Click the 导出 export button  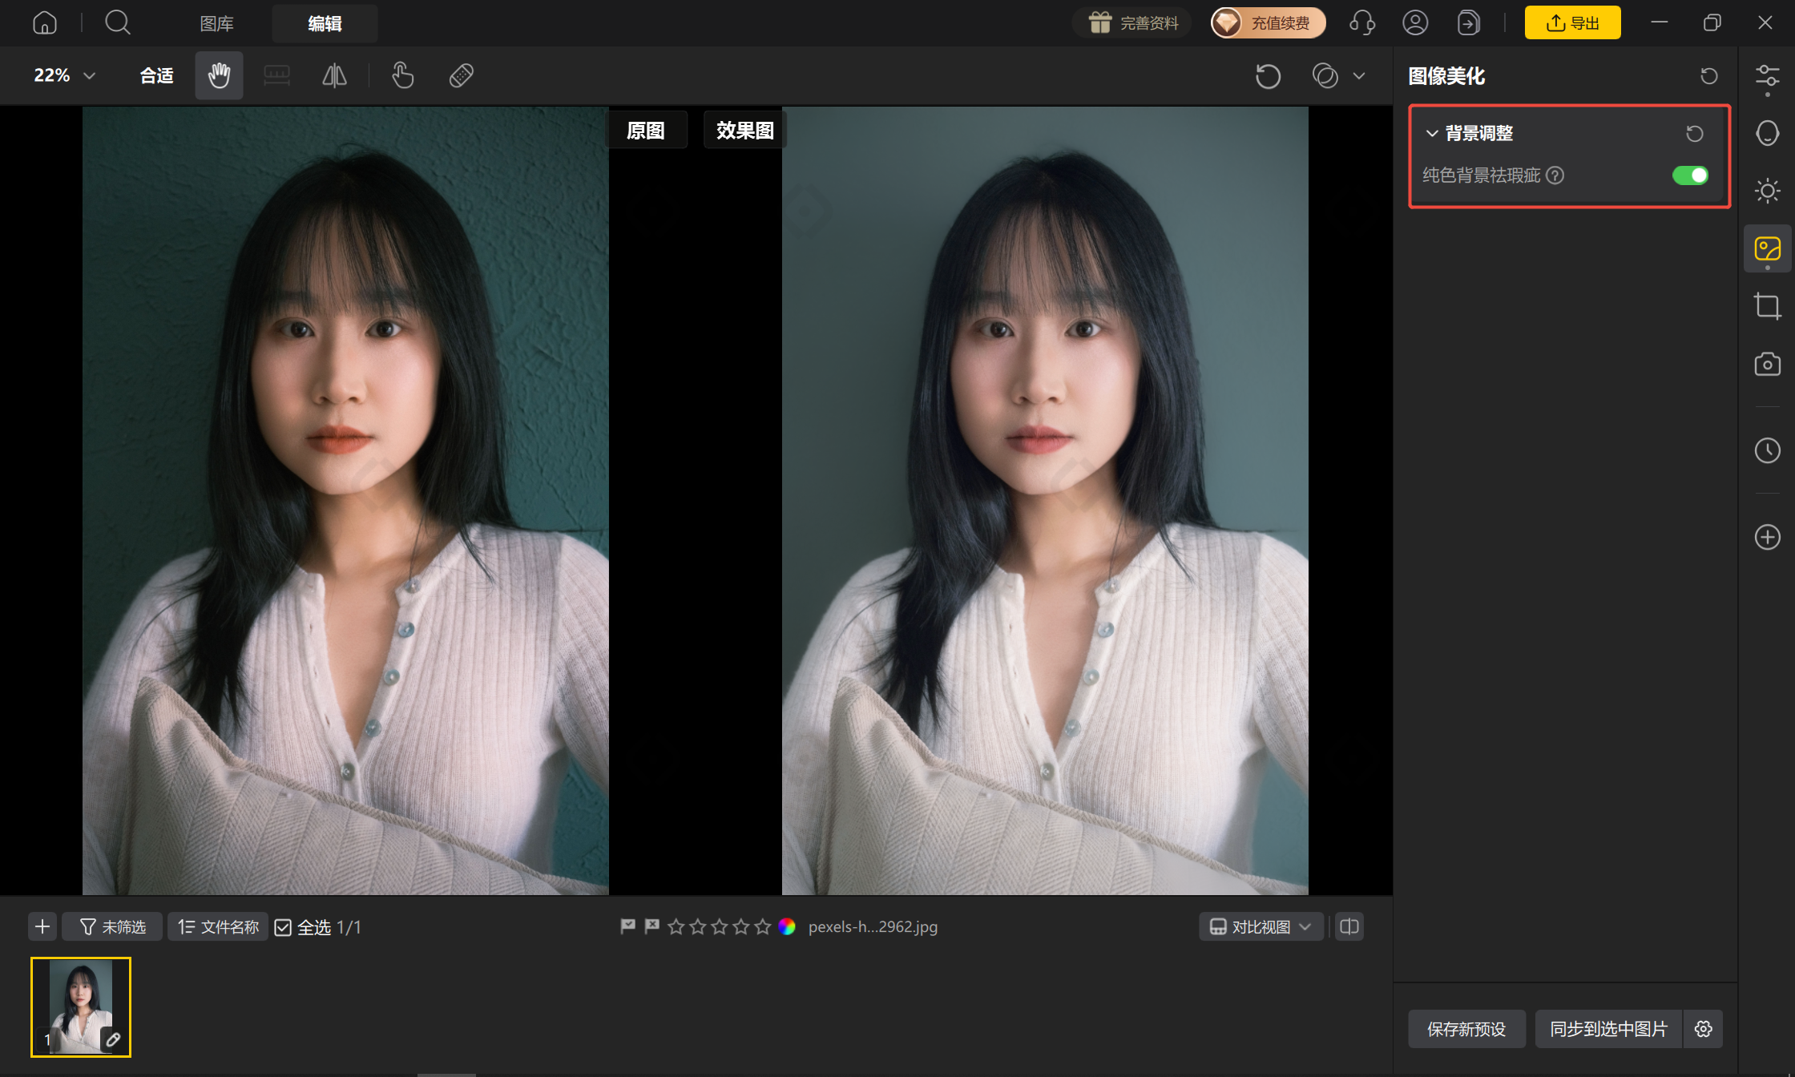pyautogui.click(x=1572, y=22)
